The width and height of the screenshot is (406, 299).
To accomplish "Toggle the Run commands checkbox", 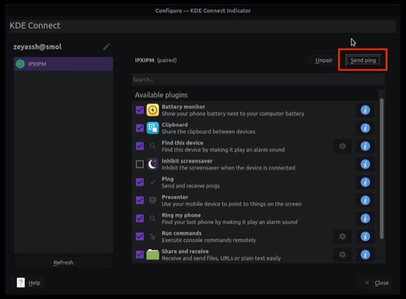I will tap(140, 236).
